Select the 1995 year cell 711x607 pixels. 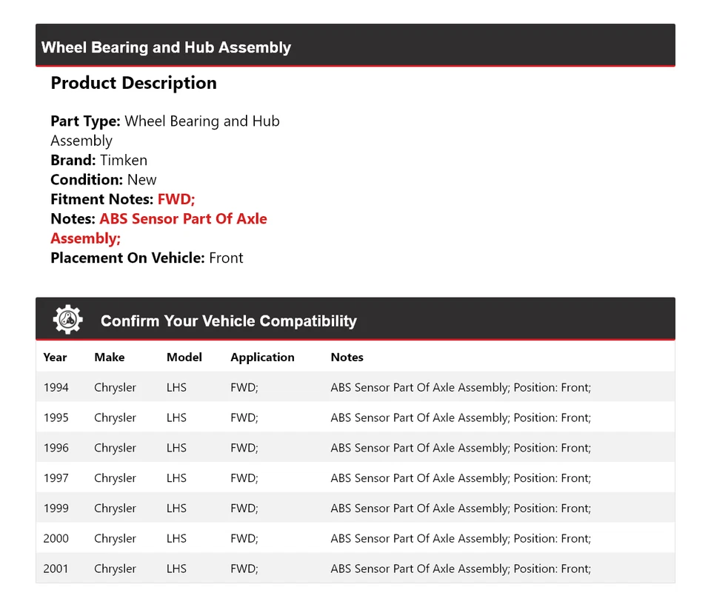click(56, 417)
